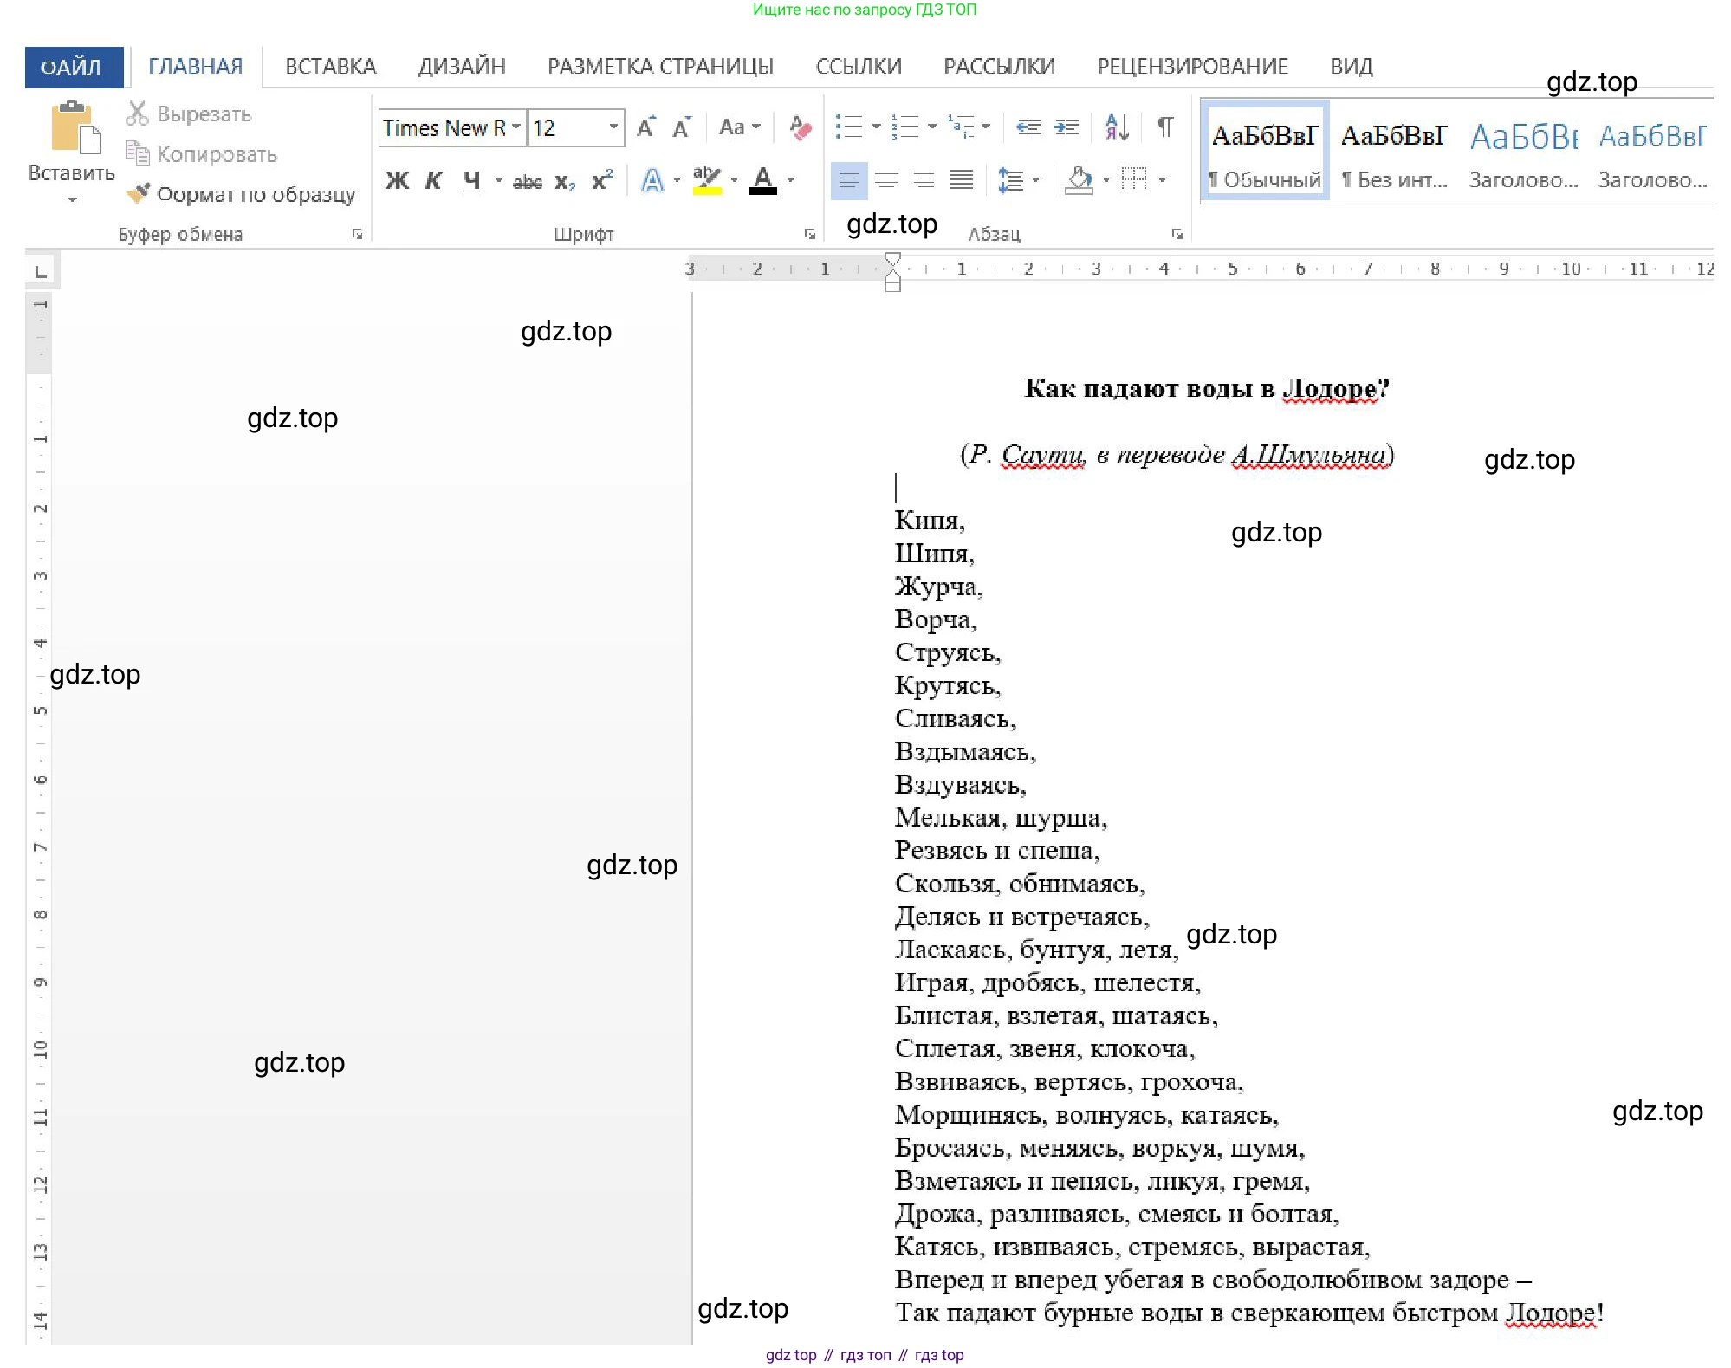Toggle show paragraph marks (¶)

[1166, 127]
